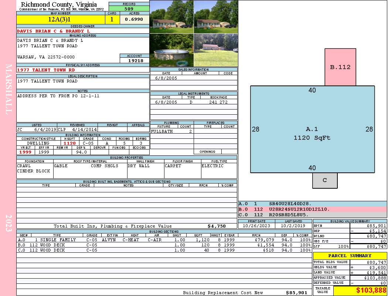Viewport: 388px width, 296px height.
Task: Open the swimming pool photo thumbnail
Action: point(171,50)
